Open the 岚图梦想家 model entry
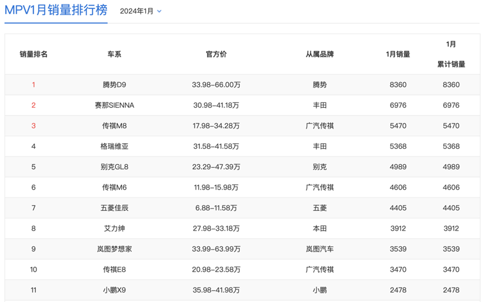Screen dimensions: 484x302 pyautogui.click(x=114, y=249)
